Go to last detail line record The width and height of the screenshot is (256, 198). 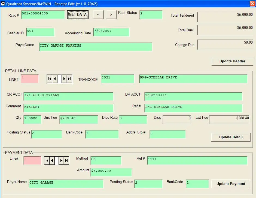[69, 79]
